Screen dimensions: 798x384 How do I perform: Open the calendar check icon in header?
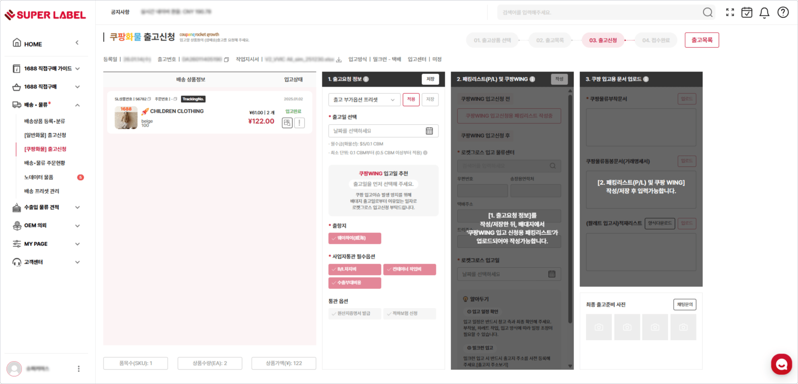click(747, 13)
